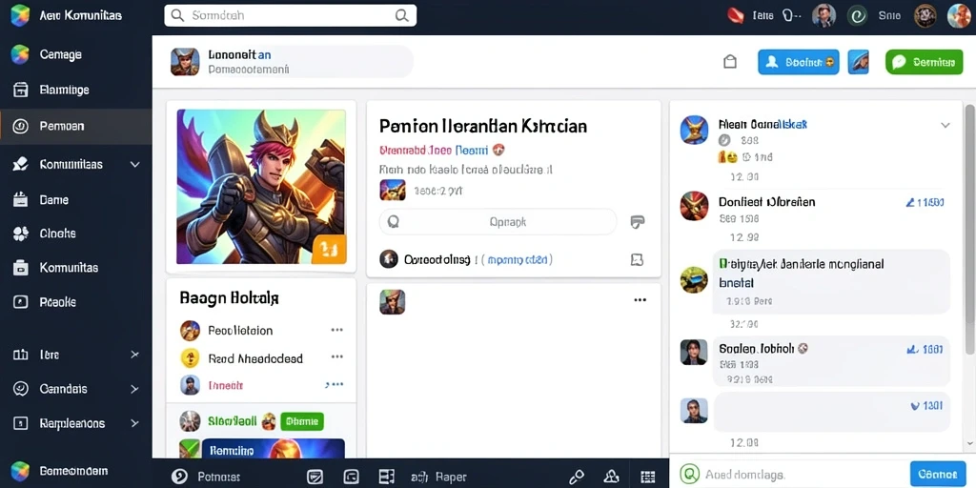Open the Snie link in top bar

[889, 16]
